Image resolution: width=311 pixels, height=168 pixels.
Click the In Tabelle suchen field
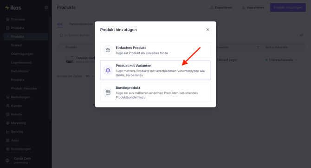tap(78, 35)
